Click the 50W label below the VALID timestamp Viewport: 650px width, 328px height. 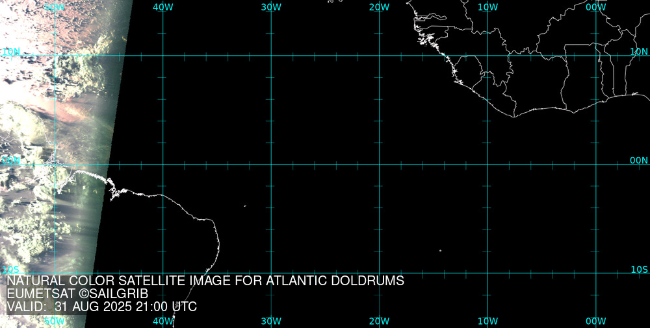point(55,322)
